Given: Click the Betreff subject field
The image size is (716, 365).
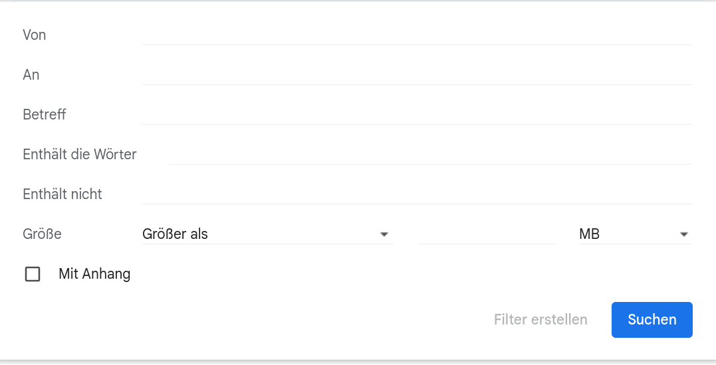Looking at the screenshot, I should [x=417, y=114].
